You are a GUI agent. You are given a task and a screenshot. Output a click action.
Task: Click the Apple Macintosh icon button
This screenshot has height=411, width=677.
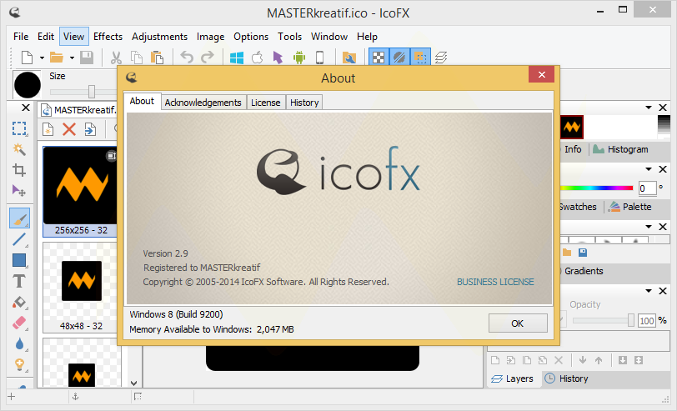tap(258, 57)
